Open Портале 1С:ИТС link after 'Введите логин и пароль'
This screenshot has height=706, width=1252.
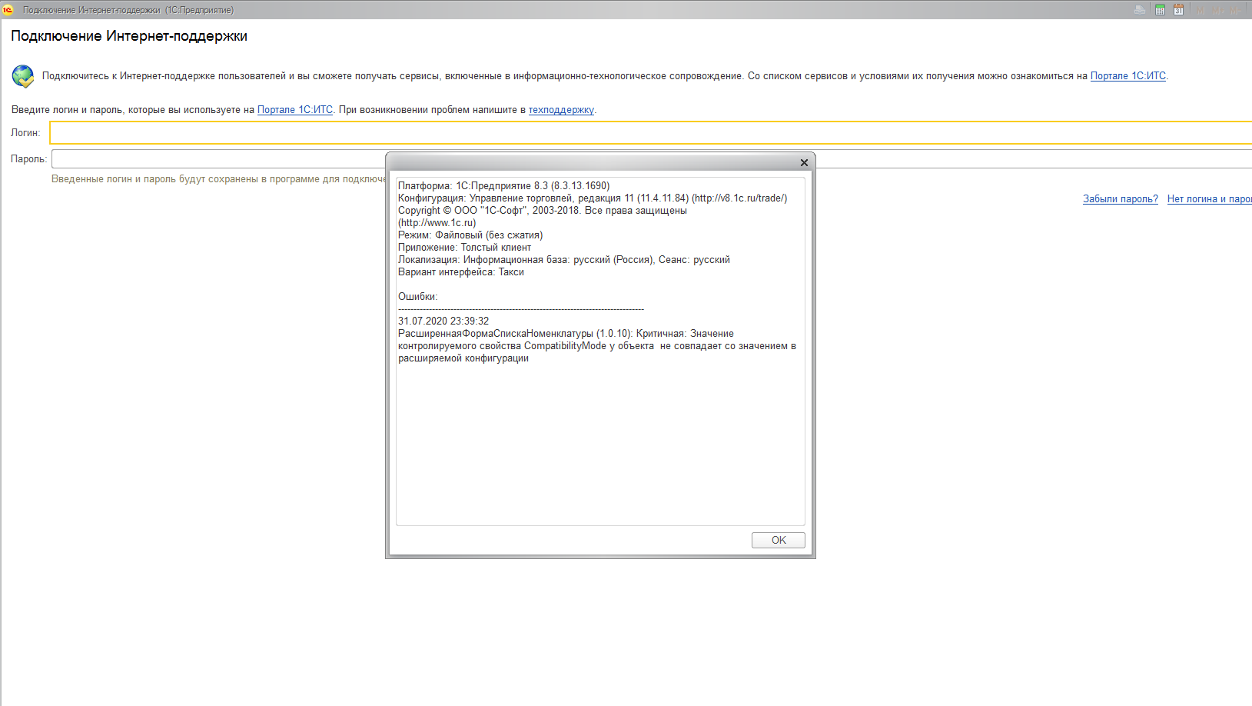tap(295, 110)
